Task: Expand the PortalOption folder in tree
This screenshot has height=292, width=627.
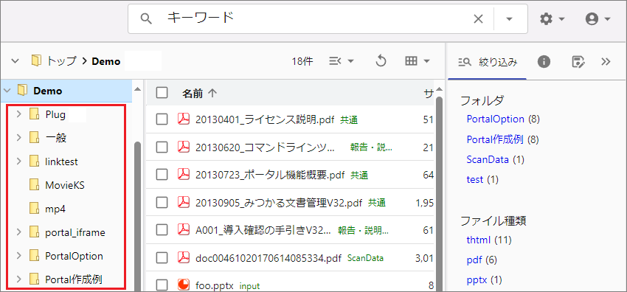Action: pyautogui.click(x=18, y=256)
